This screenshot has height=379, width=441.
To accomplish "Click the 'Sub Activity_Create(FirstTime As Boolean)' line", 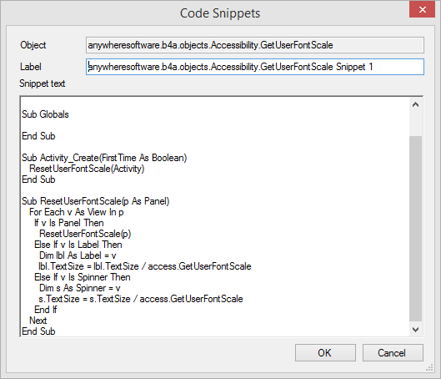I will click(x=104, y=158).
